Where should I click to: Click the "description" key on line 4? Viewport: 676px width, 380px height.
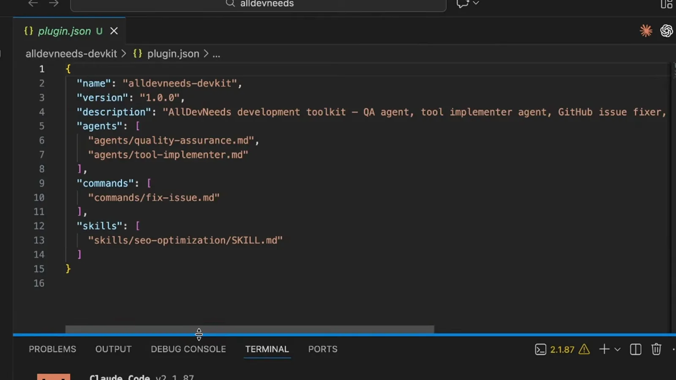coord(114,112)
